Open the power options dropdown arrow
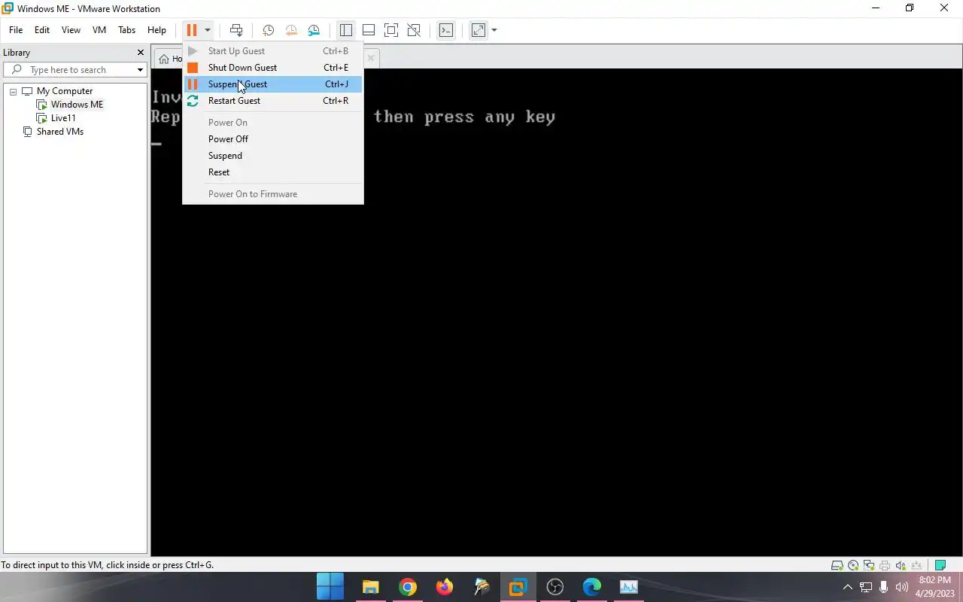The height and width of the screenshot is (602, 963). pyautogui.click(x=208, y=30)
